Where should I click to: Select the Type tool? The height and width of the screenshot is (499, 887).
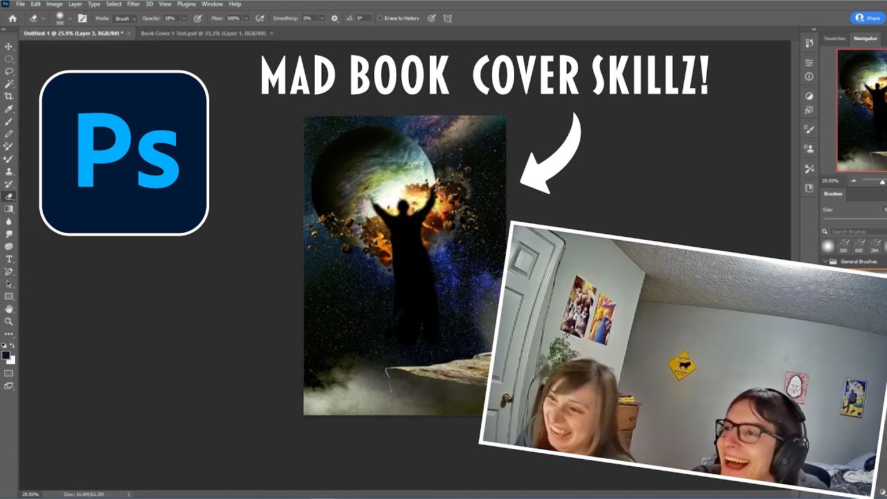(x=9, y=259)
